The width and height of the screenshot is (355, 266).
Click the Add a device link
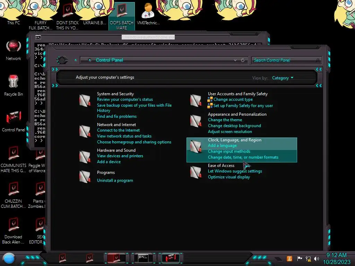[x=109, y=161]
